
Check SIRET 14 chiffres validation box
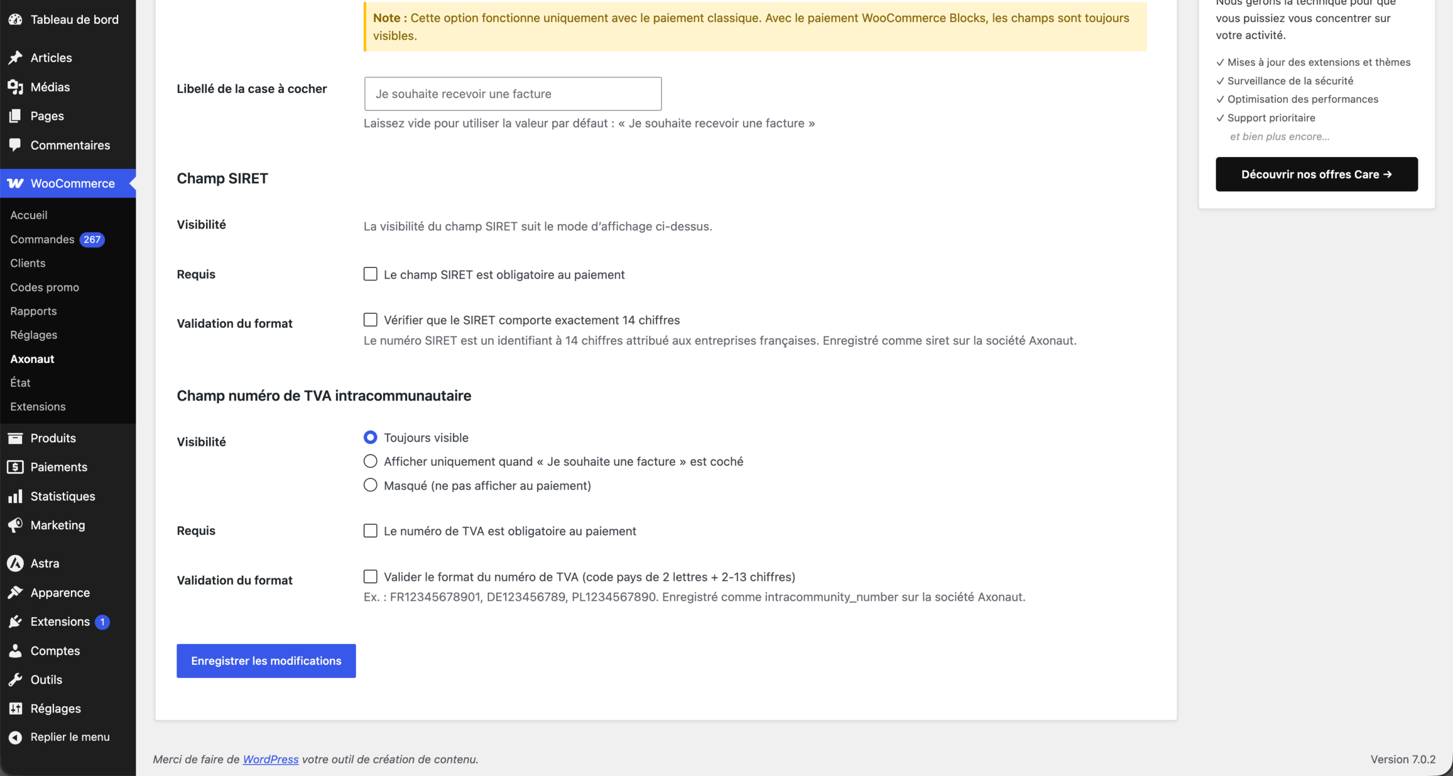tap(370, 320)
